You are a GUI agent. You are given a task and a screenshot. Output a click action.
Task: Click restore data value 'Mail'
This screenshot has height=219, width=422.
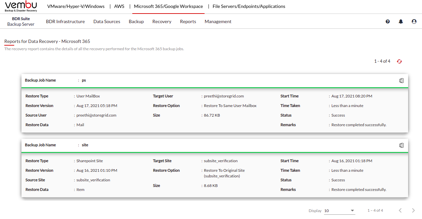80,125
